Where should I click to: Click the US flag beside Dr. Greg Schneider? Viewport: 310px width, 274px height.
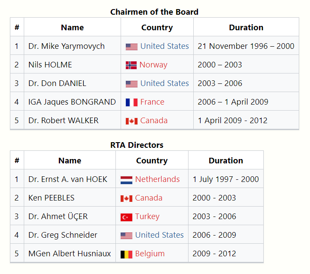pos(126,236)
